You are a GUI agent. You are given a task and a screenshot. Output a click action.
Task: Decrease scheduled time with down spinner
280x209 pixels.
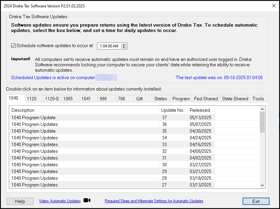tap(124, 47)
